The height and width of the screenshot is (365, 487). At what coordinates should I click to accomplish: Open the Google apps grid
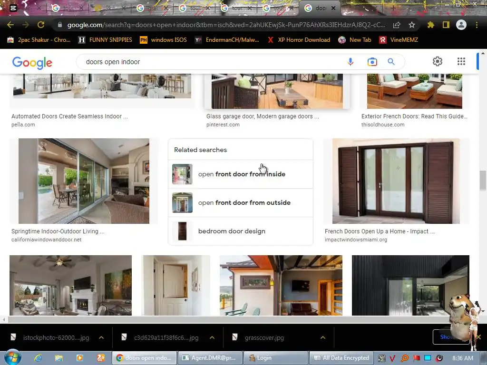coord(461,61)
